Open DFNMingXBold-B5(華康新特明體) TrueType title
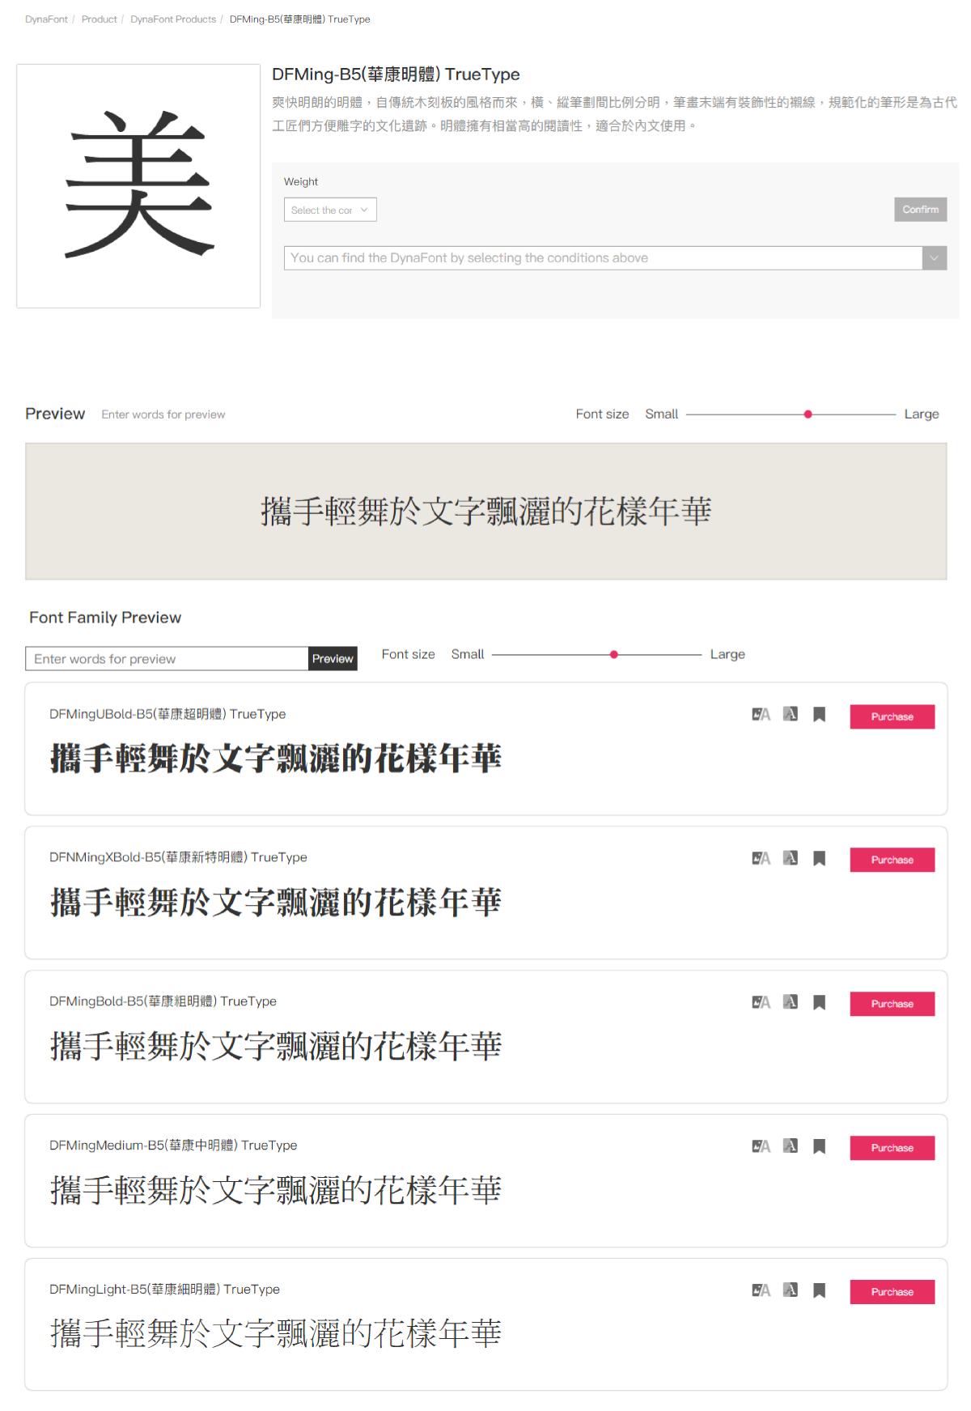 coord(178,857)
